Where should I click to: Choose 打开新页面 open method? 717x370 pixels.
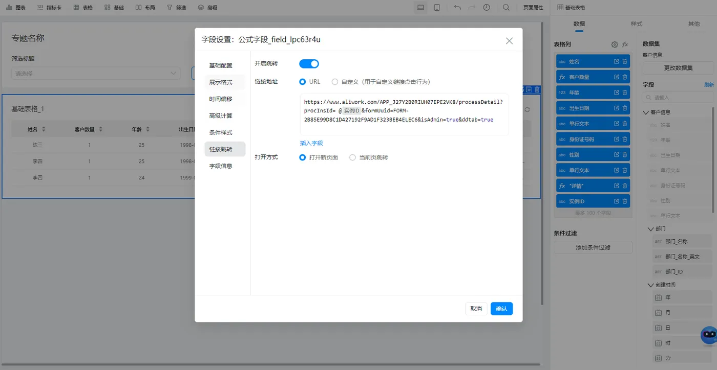319,157
